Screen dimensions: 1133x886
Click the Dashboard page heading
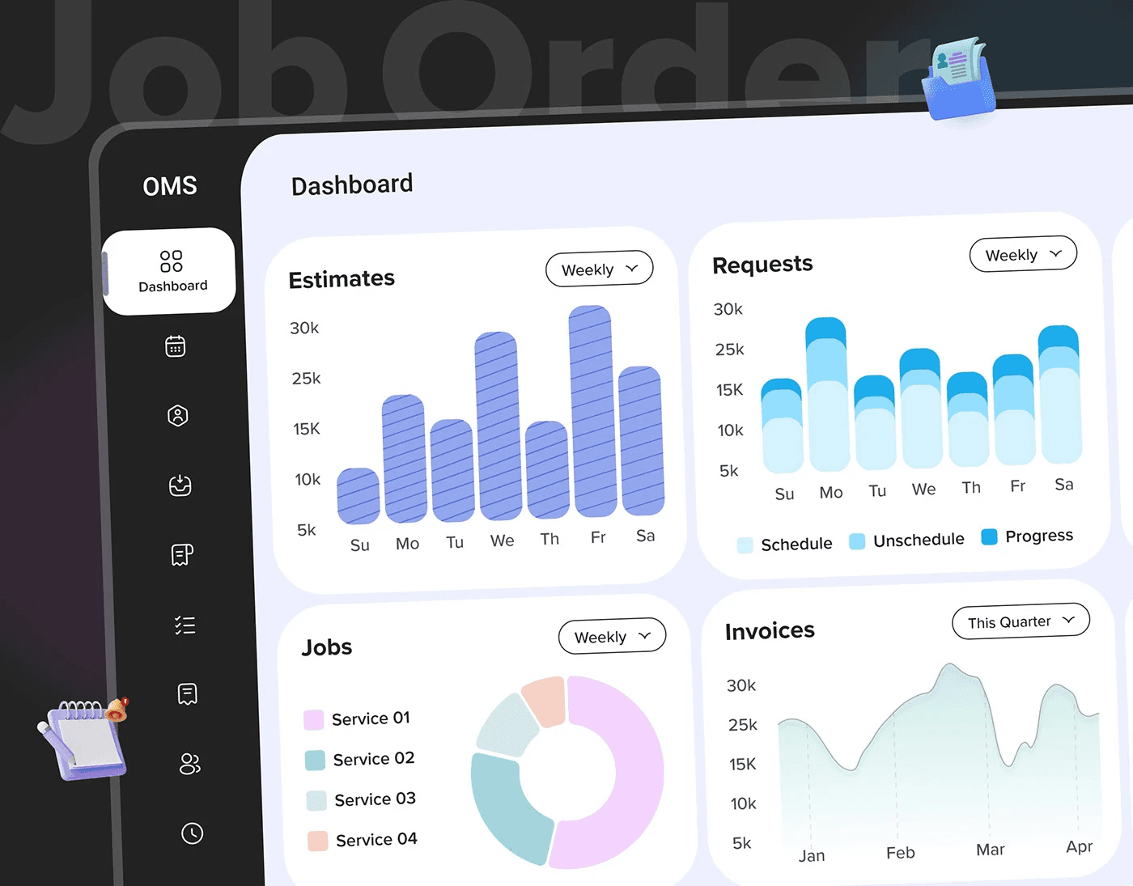pos(352,185)
